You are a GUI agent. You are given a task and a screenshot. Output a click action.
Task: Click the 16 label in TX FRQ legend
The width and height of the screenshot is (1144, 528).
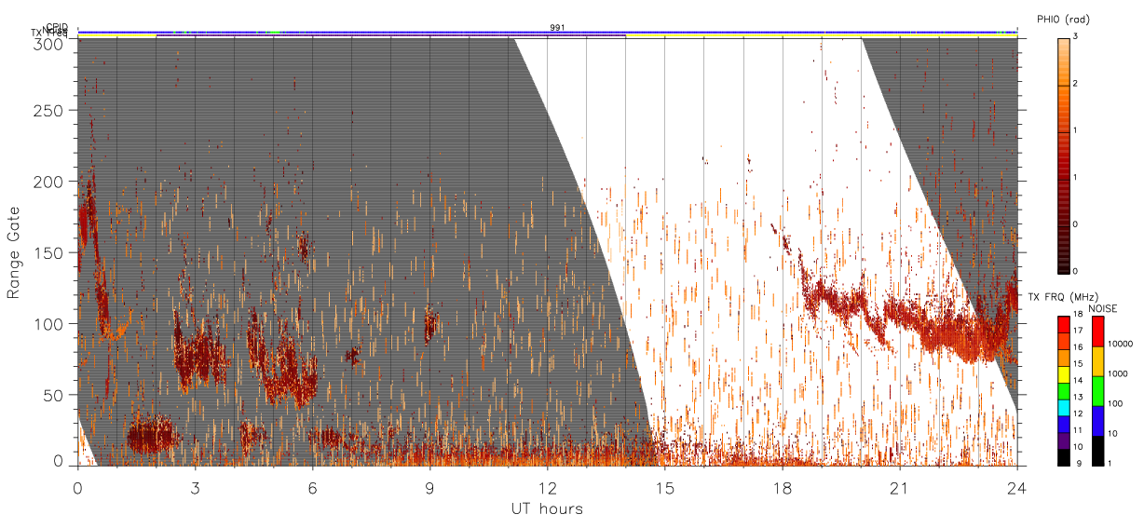(1079, 348)
